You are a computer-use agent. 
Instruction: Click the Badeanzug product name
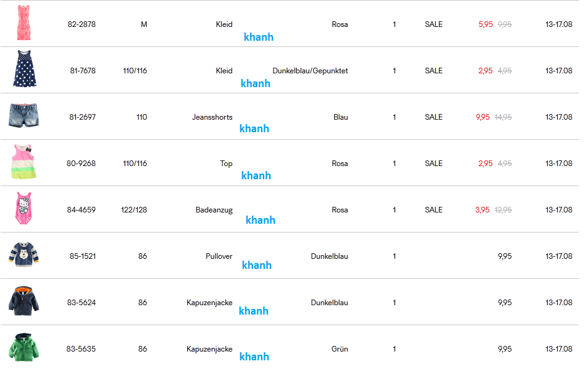tap(214, 210)
